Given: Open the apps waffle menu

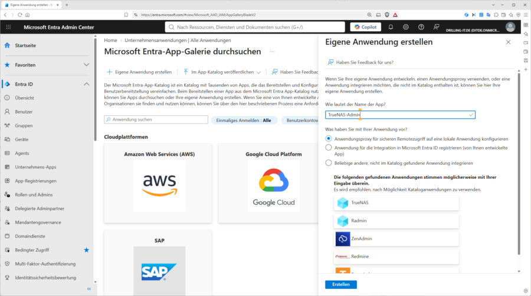Looking at the screenshot, I should [x=8, y=27].
